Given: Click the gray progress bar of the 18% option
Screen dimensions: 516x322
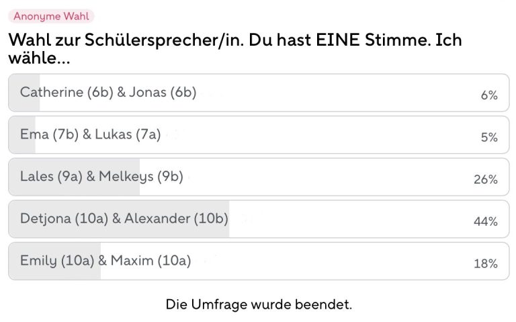Looking at the screenshot, I should tap(54, 261).
